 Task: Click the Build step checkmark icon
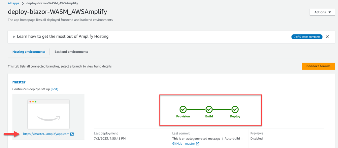(x=209, y=109)
